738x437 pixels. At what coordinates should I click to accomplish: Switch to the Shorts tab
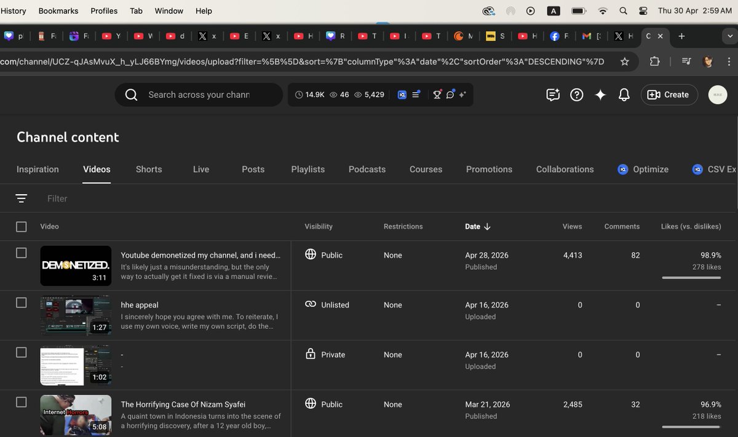[x=149, y=169]
